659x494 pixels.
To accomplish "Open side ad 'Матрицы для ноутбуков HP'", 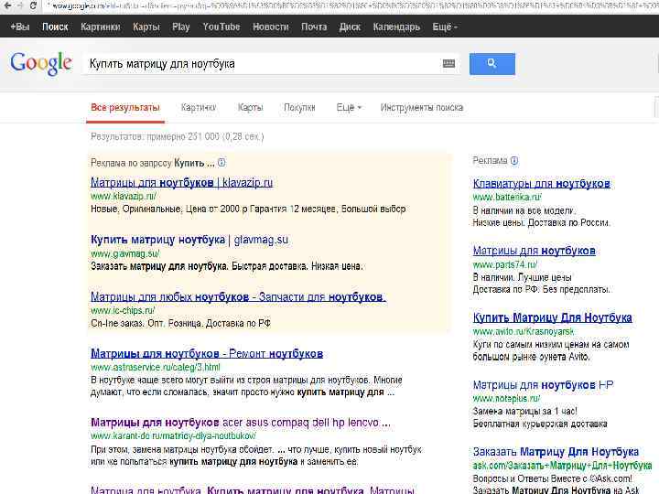I will coord(543,385).
